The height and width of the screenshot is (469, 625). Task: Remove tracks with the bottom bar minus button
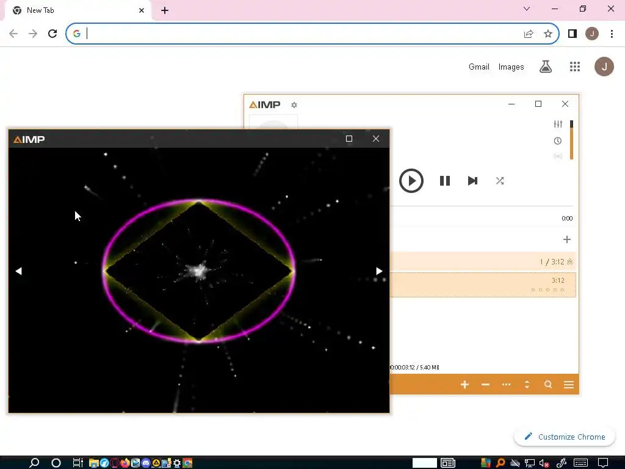pos(485,385)
